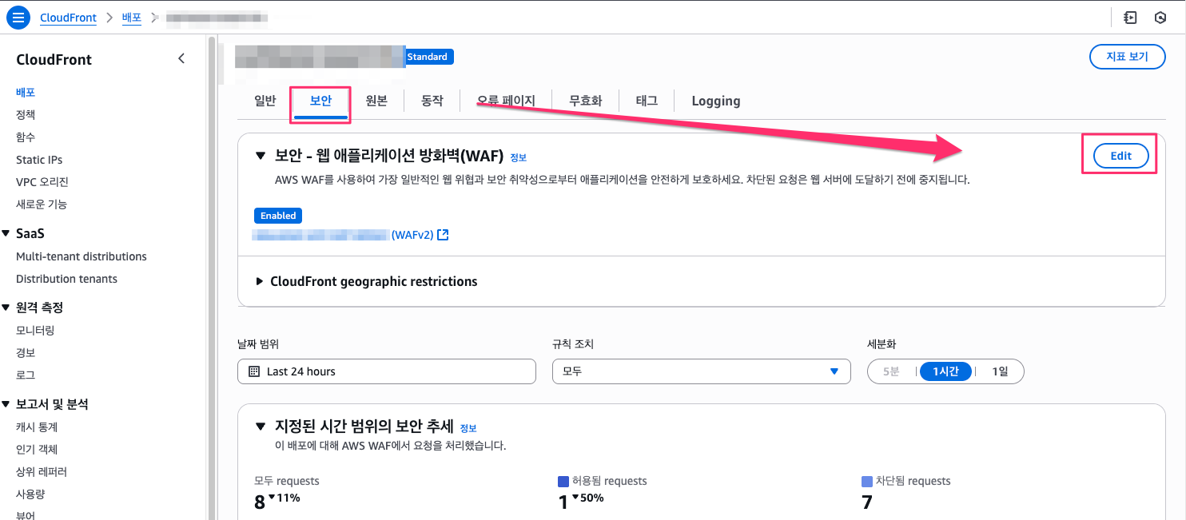This screenshot has width=1186, height=520.
Task: Open 로그 in the sidebar
Action: coord(26,375)
